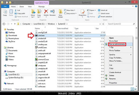Click Select all in the ribbon
This screenshot has width=139, height=95.
coord(103,10)
